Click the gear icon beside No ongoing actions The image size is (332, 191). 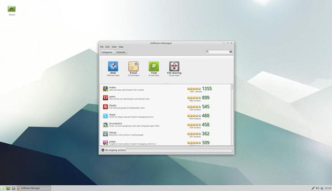[x=103, y=150]
